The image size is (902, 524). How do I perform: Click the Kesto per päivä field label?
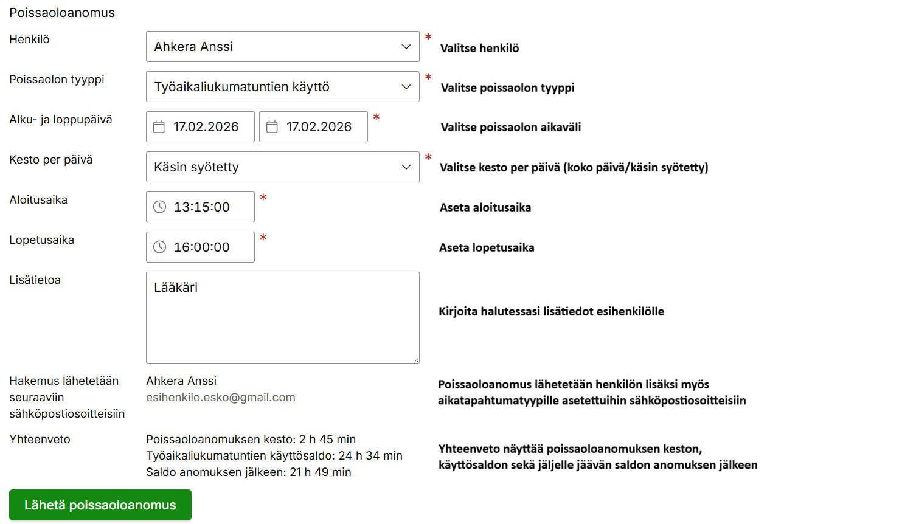pyautogui.click(x=51, y=160)
